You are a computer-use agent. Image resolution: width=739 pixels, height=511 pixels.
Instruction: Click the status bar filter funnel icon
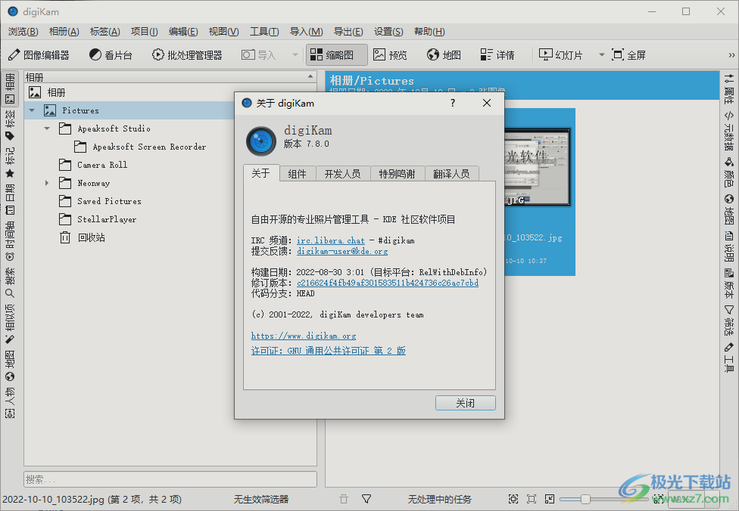366,499
